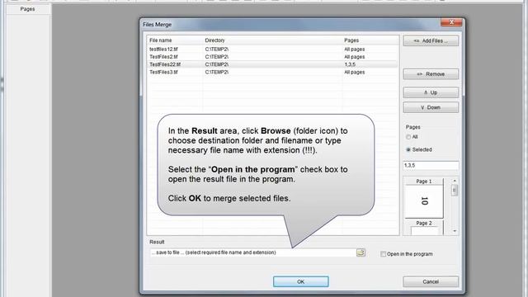Image resolution: width=528 pixels, height=297 pixels.
Task: Select the All pages radio button
Action: [x=408, y=137]
